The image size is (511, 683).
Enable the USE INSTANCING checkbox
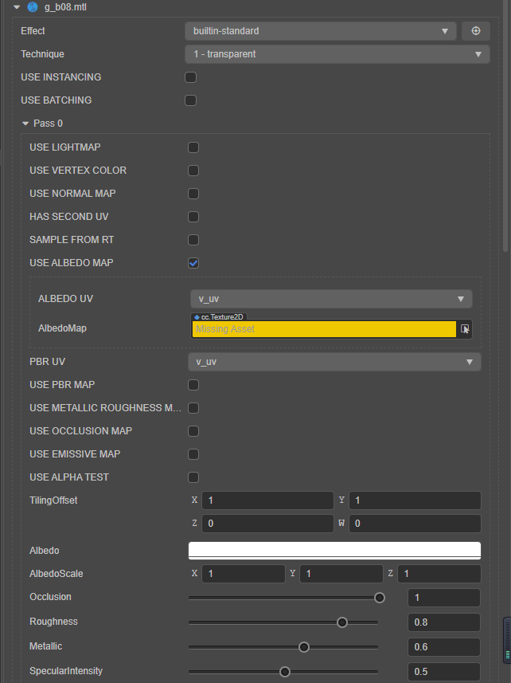(191, 77)
